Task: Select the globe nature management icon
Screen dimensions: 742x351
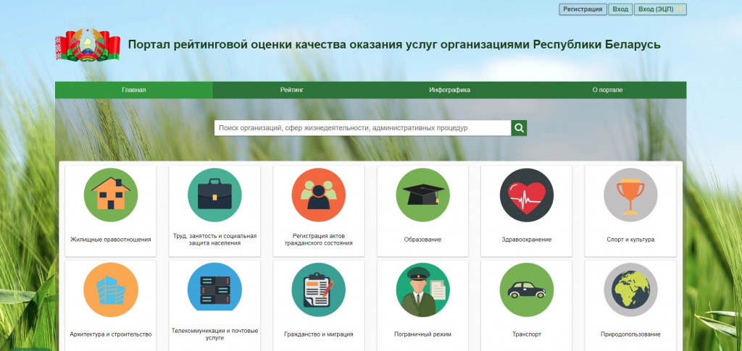Action: [630, 289]
